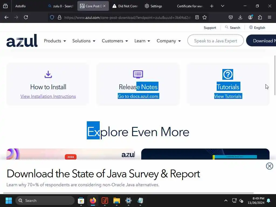The width and height of the screenshot is (276, 207).
Task: Reload the current Azul page
Action: coord(26,17)
